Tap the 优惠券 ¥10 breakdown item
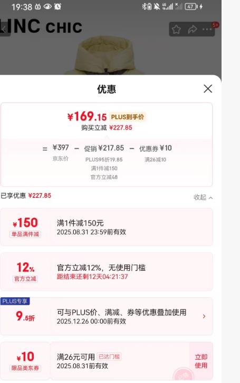This screenshot has height=383, width=240. [156, 148]
